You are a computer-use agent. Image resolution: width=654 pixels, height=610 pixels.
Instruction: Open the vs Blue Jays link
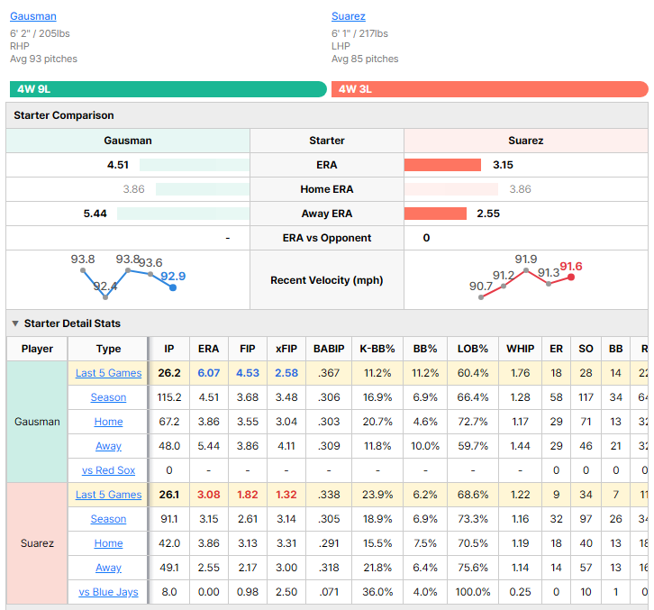point(108,592)
